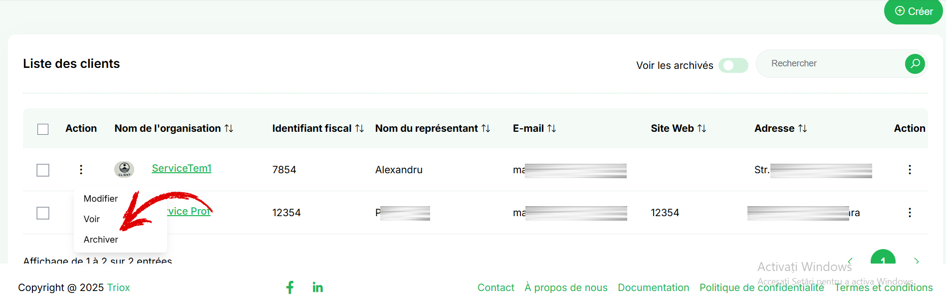
Task: Open left three-dot menu for ServiceTem1 row
Action: 81,170
